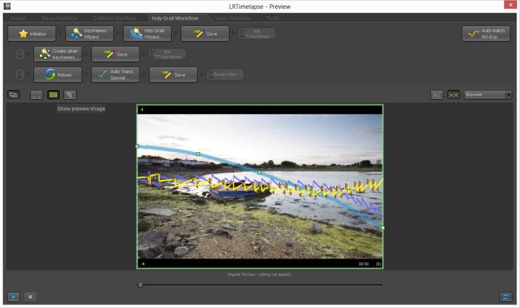This screenshot has height=308, width=520.
Task: Click Save next to Auto Trans. Special
Action: [x=173, y=75]
